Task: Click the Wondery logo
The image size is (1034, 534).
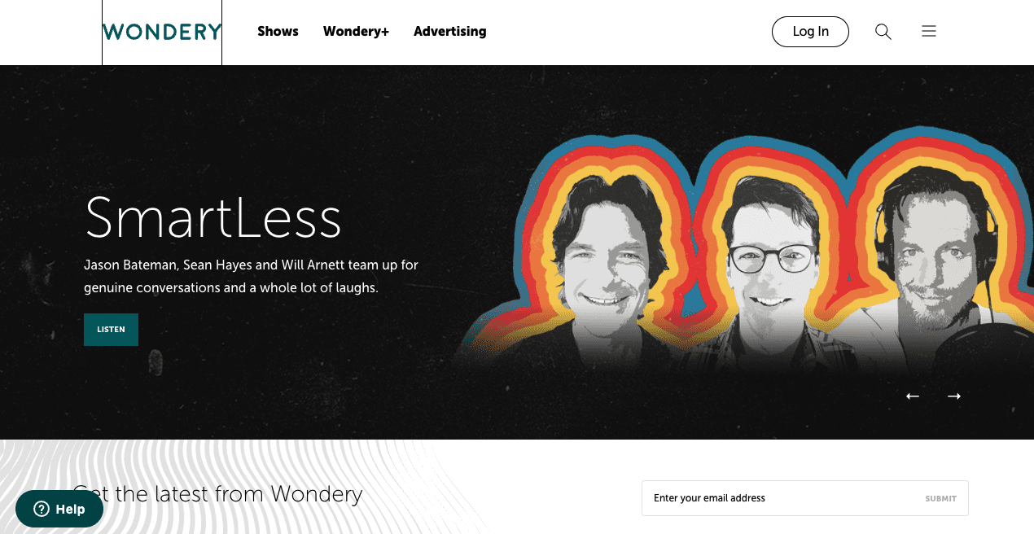Action: click(162, 32)
